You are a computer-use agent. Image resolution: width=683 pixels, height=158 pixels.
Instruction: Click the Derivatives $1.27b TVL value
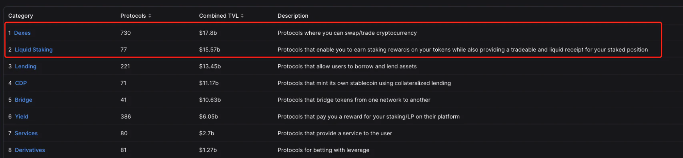(x=208, y=150)
